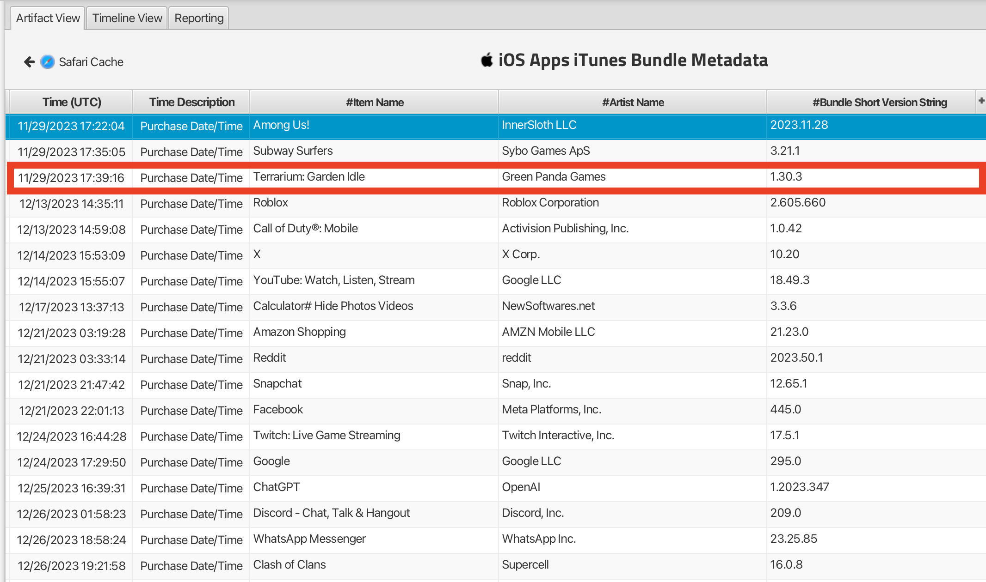Click timestamp 12/25/2023 16:39:31
Screen dimensions: 986x582
pyautogui.click(x=71, y=488)
